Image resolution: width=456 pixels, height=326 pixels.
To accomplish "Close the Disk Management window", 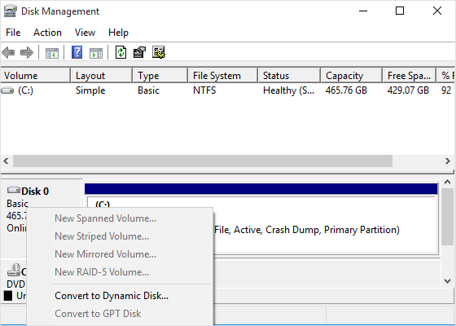I will [437, 11].
